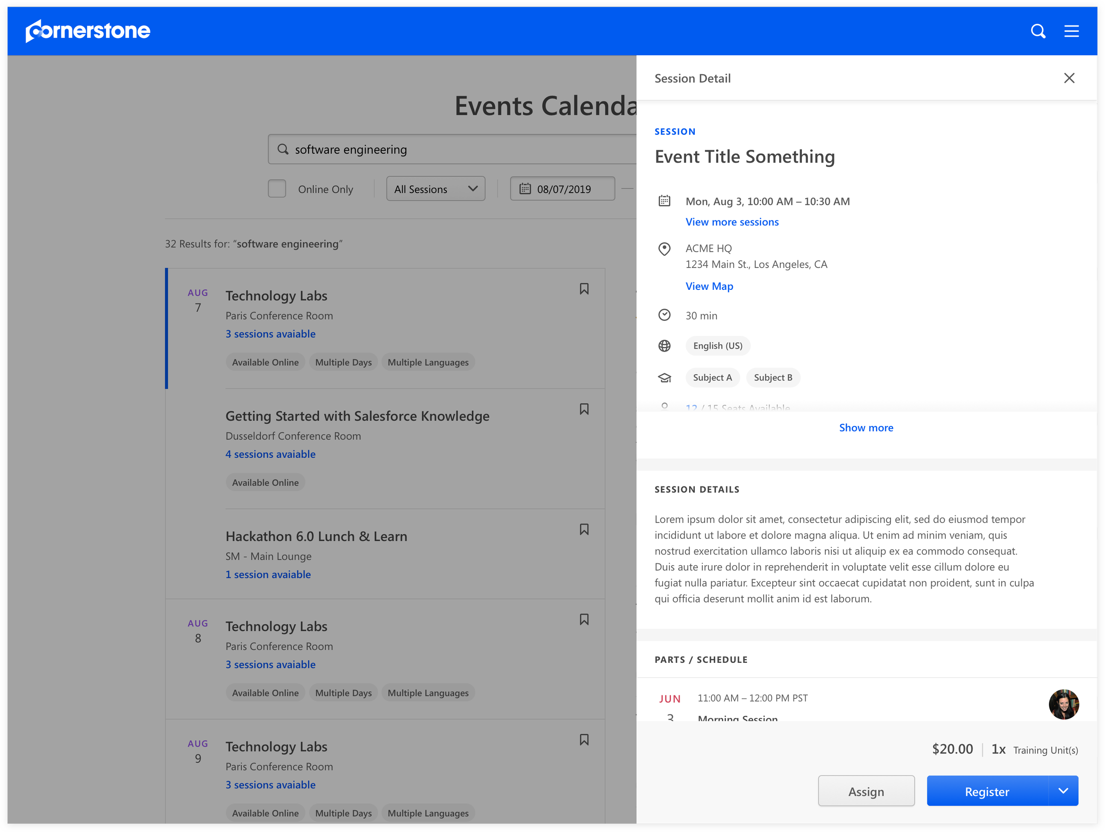Open the hamburger menu in the header
The height and width of the screenshot is (832, 1105).
(1071, 31)
